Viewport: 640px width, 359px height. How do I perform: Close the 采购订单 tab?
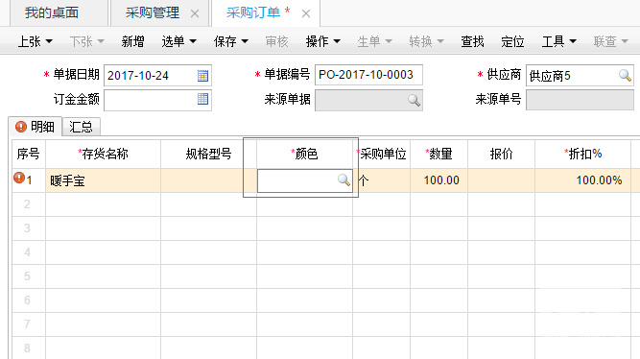coord(306,13)
